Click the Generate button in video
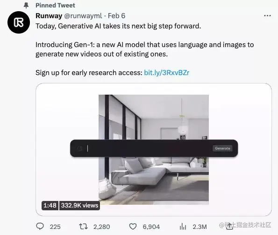 pyautogui.click(x=222, y=148)
